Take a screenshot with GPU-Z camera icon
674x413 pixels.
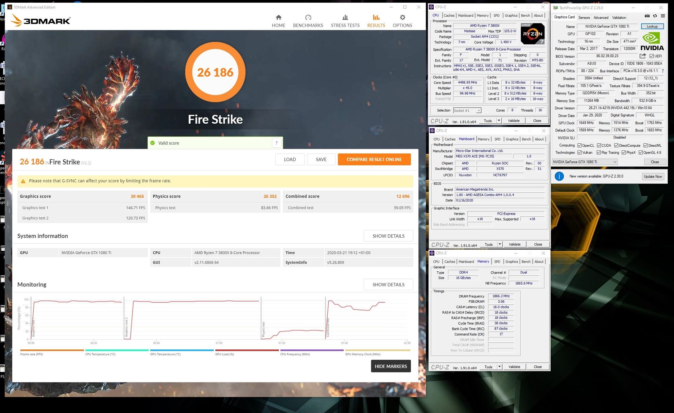[647, 16]
